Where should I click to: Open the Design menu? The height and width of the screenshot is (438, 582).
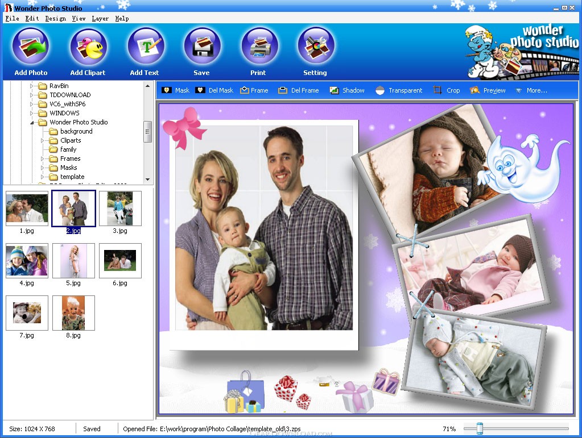(x=55, y=18)
